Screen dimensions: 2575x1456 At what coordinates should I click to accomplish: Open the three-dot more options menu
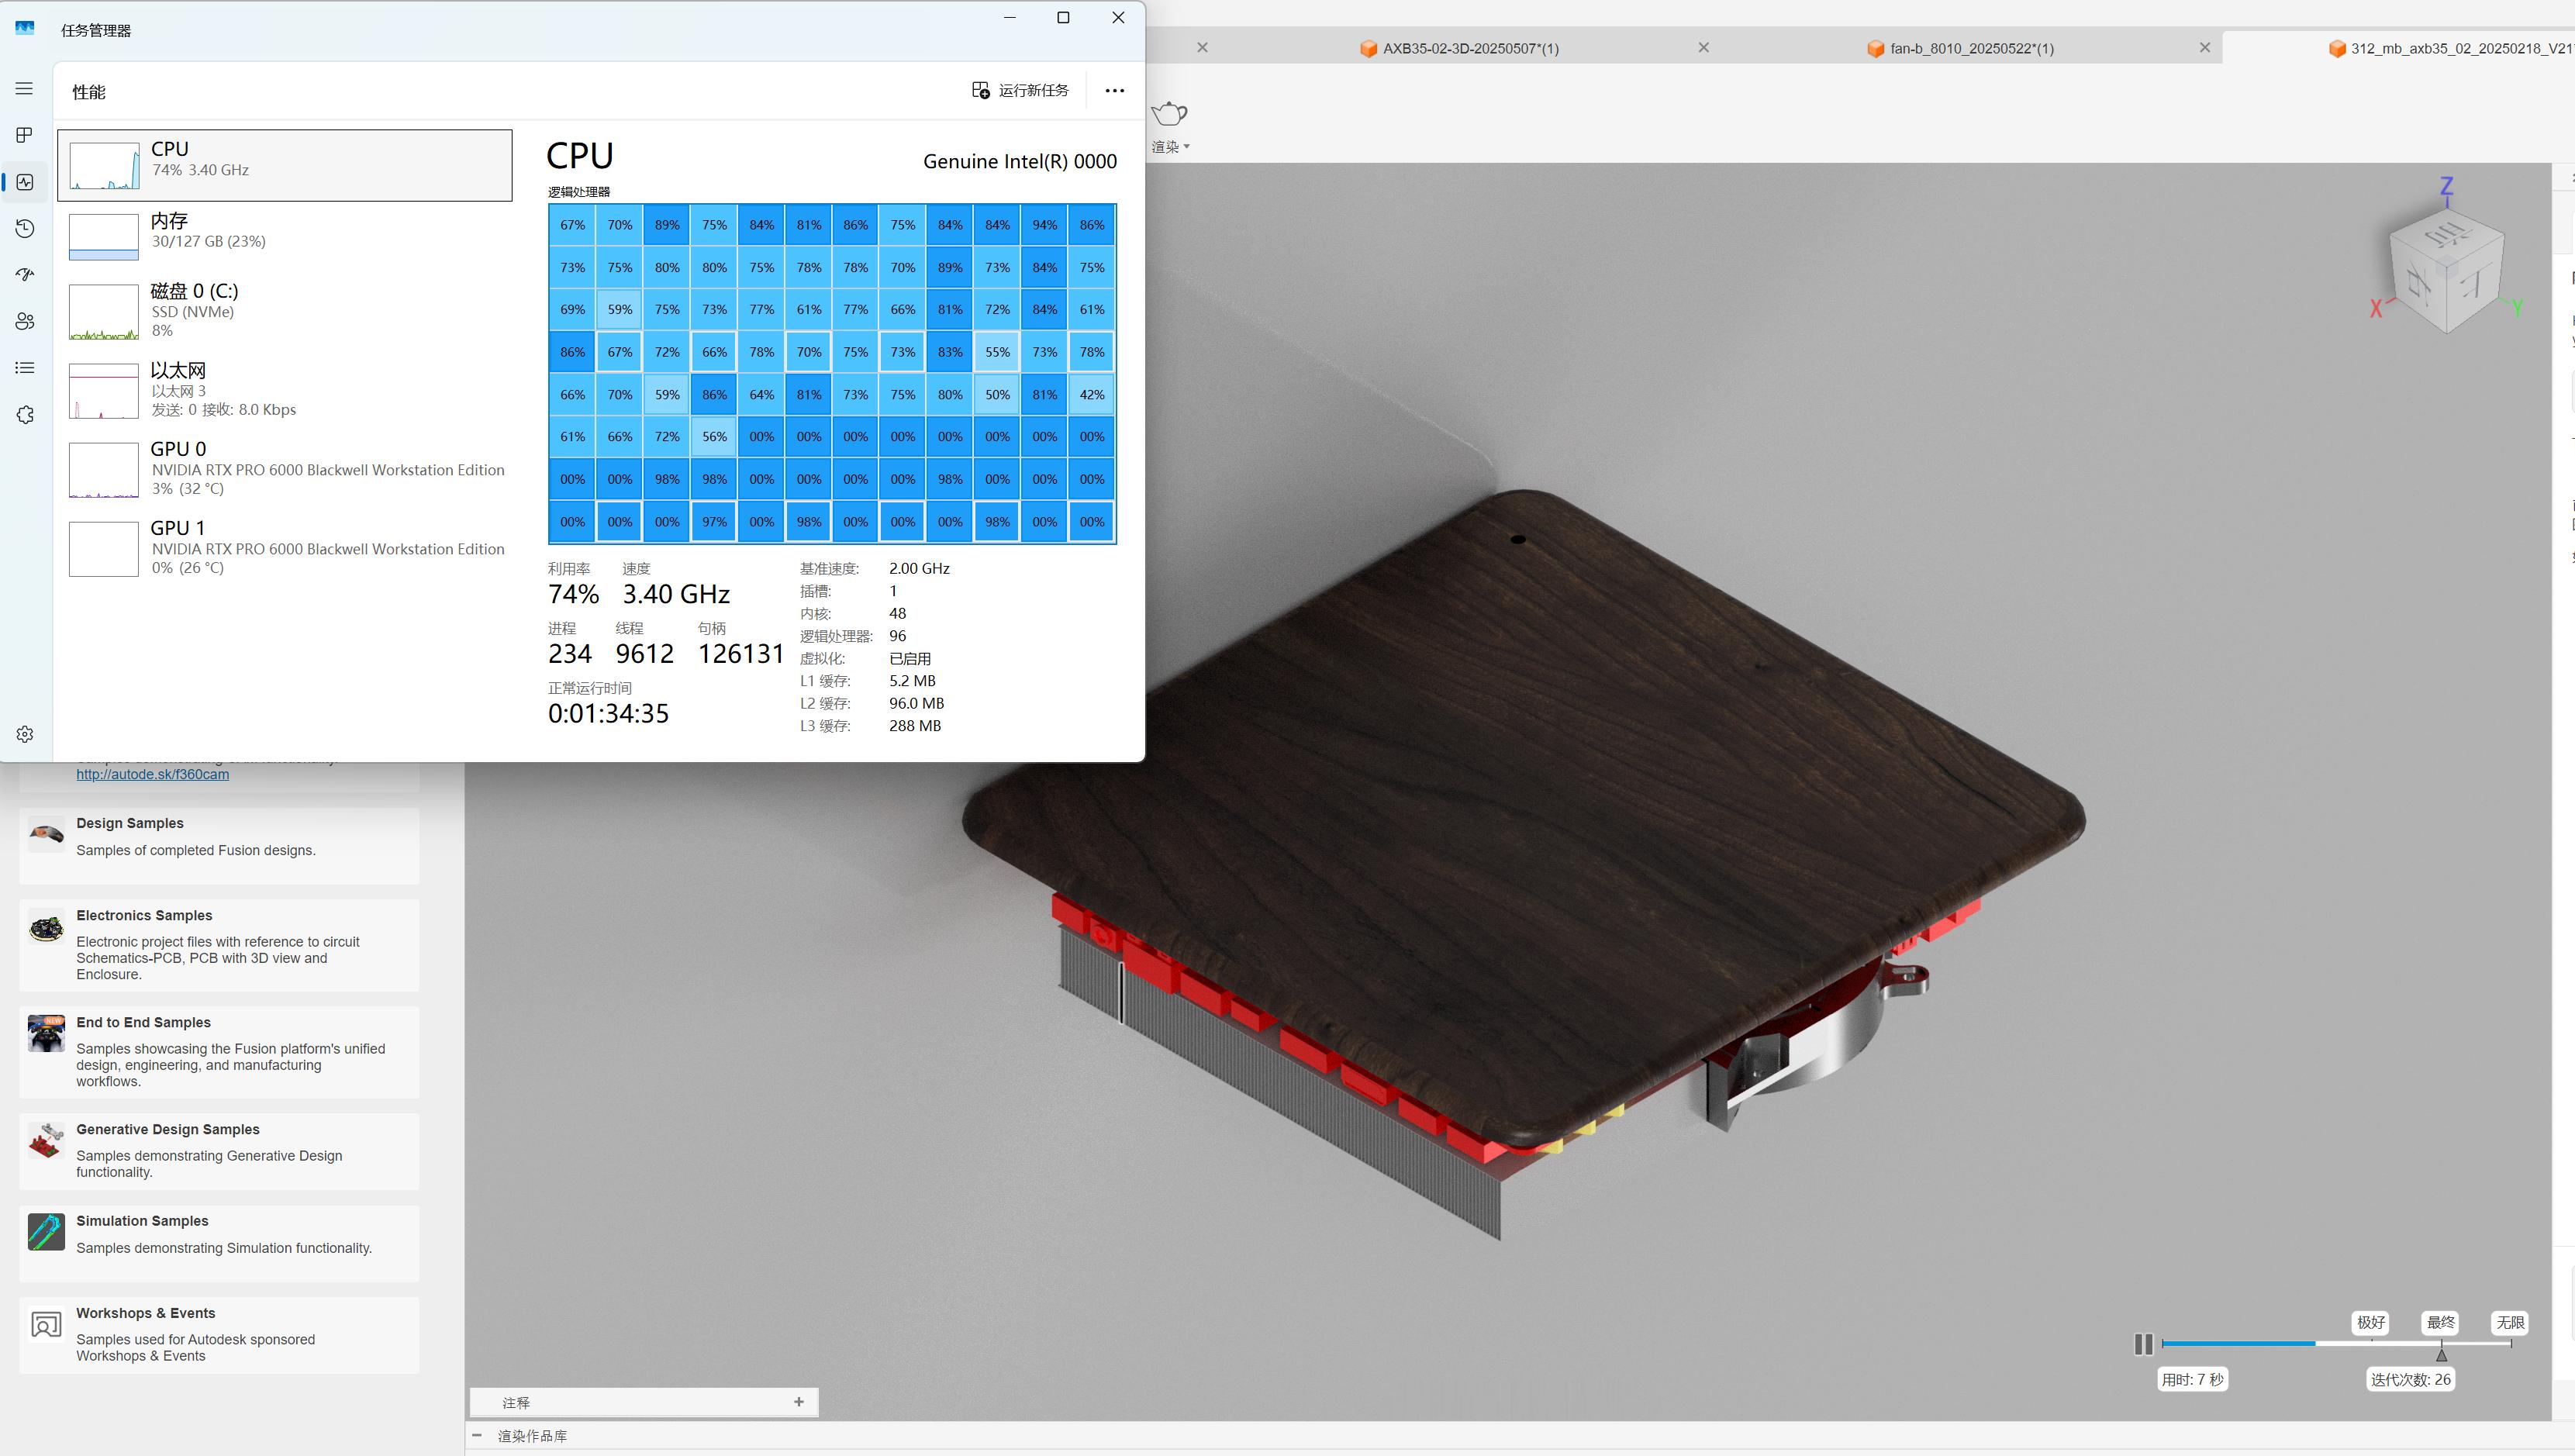(1114, 90)
